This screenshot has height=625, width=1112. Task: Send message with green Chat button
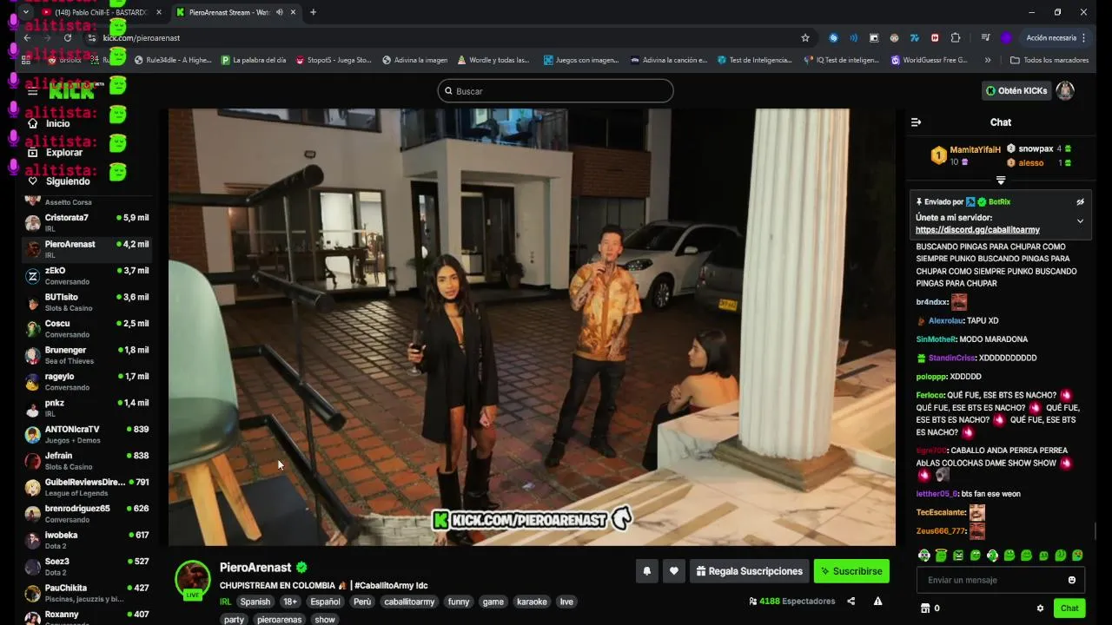click(x=1069, y=609)
